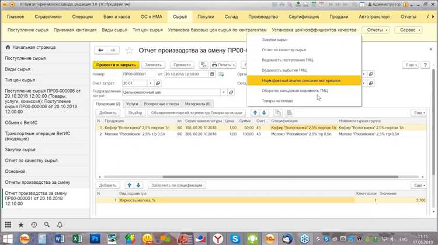Expand the Сервис dropdown in the toolbar
This screenshot has height=245, width=438.
(412, 30)
